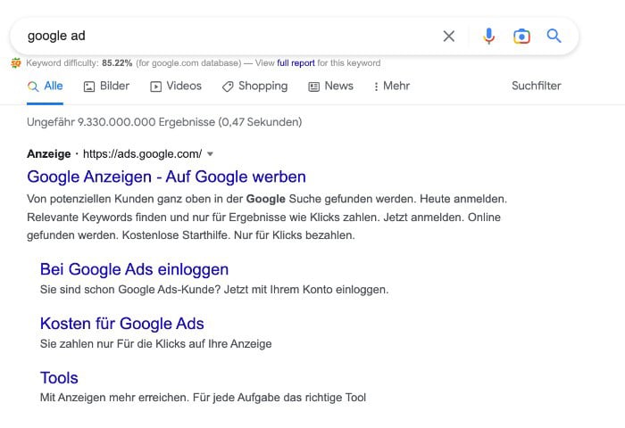Submit the search with the magnifier icon
Viewport: 625px width, 428px height.
(x=554, y=36)
